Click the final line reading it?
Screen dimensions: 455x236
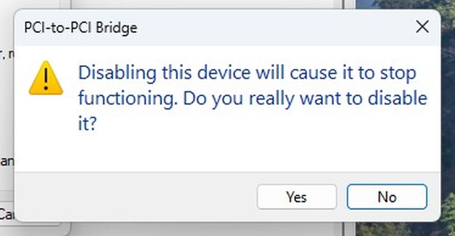87,123
